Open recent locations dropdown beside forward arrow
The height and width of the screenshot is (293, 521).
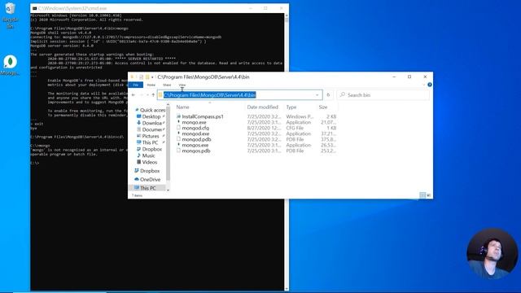click(x=147, y=95)
